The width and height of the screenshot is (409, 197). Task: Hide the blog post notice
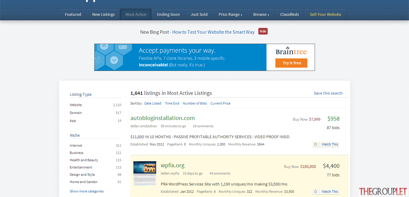tap(263, 31)
